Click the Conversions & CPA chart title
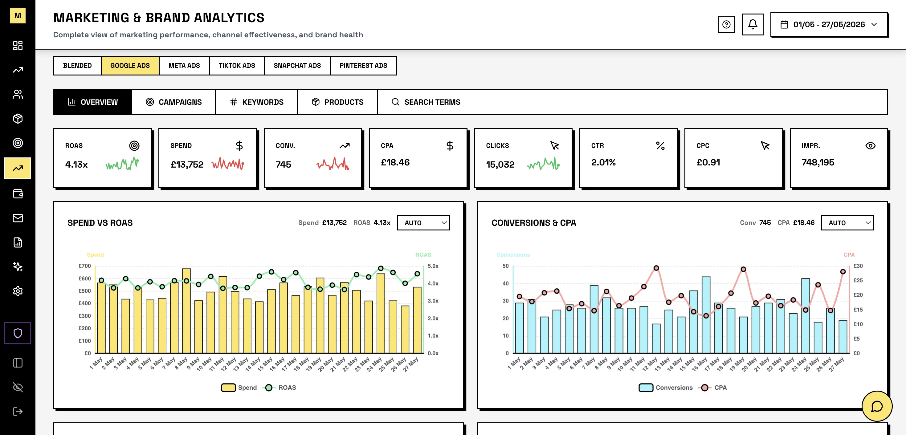The height and width of the screenshot is (435, 906). tap(533, 223)
